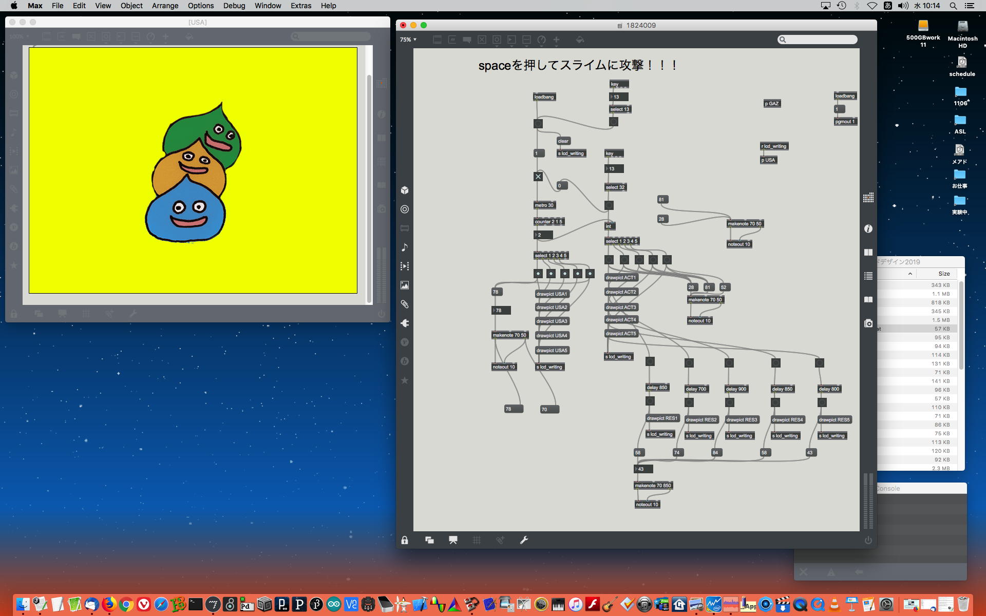Toggle the X toggle above metro 30
Image resolution: width=986 pixels, height=616 pixels.
(538, 177)
